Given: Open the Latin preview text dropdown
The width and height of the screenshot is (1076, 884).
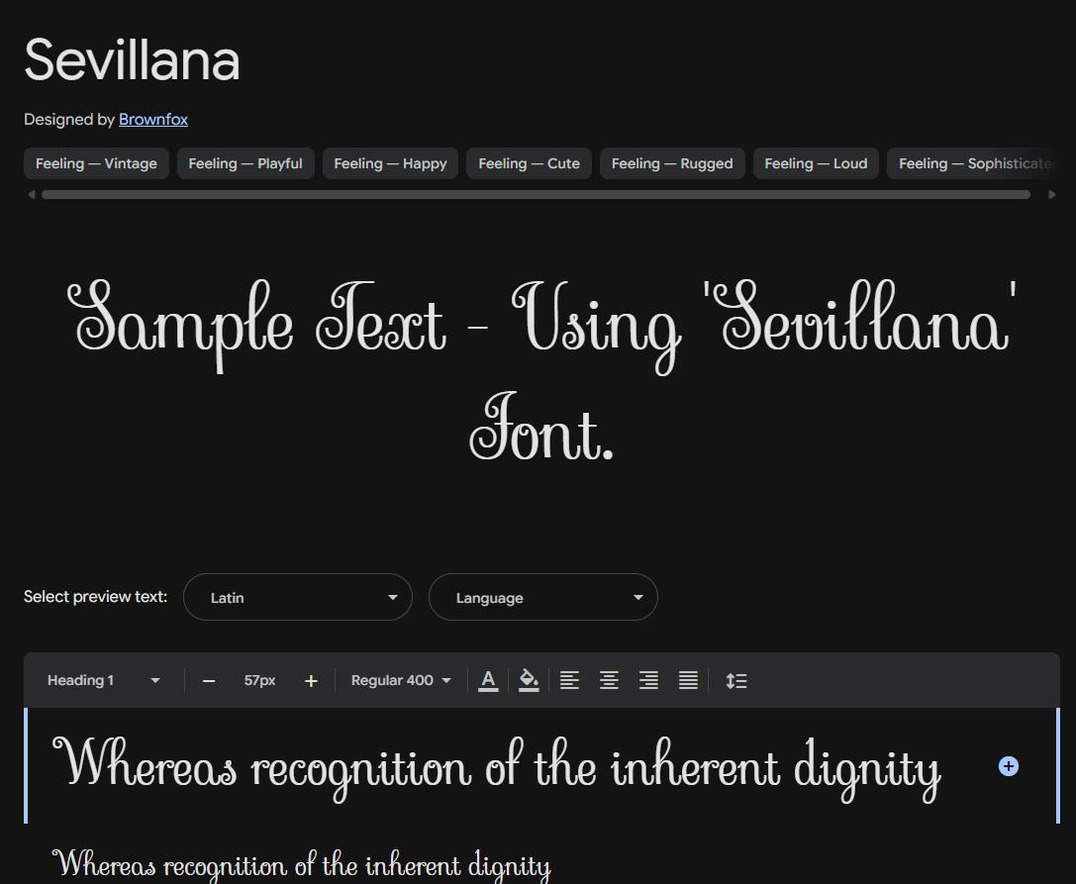Looking at the screenshot, I should 298,597.
